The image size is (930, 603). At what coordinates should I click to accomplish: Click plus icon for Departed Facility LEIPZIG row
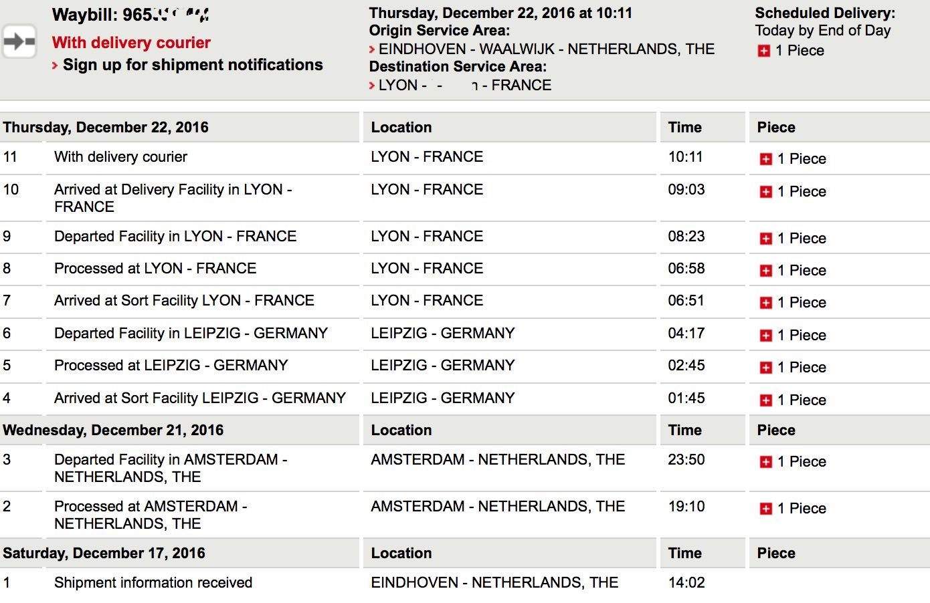click(766, 336)
